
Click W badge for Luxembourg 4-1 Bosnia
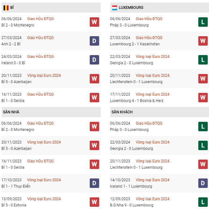pyautogui.click(x=203, y=98)
